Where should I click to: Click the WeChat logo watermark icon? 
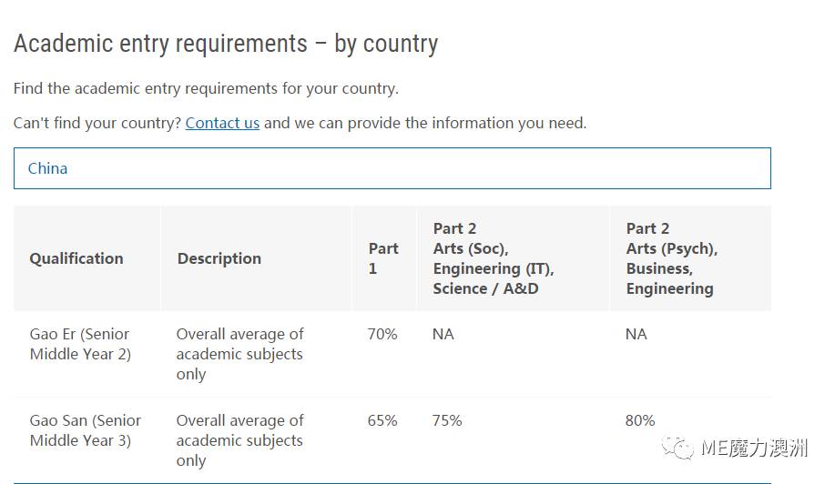point(677,448)
